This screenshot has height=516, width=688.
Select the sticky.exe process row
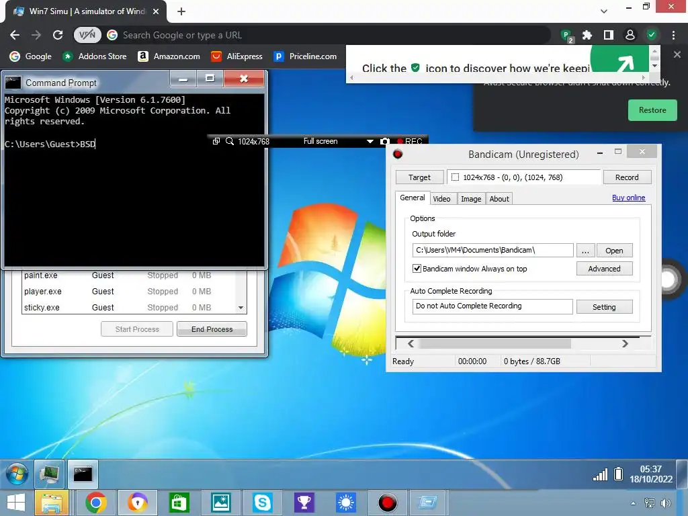128,308
